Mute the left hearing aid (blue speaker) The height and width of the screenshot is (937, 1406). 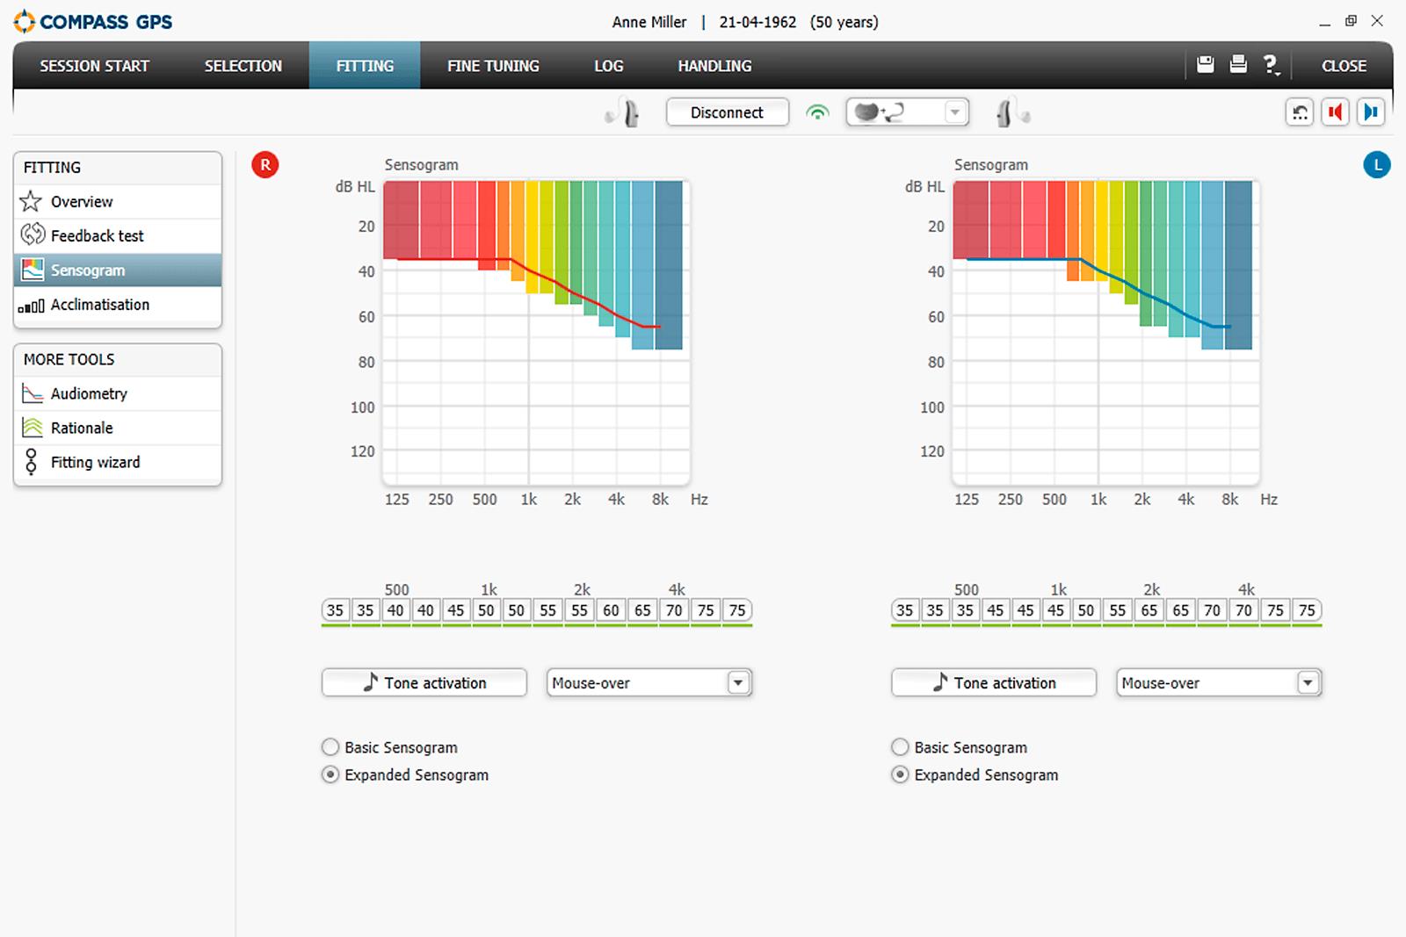pos(1370,112)
